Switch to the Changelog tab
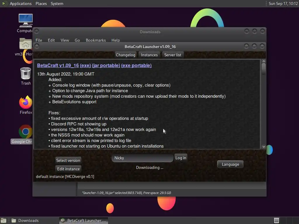299x224 pixels. coord(126,55)
